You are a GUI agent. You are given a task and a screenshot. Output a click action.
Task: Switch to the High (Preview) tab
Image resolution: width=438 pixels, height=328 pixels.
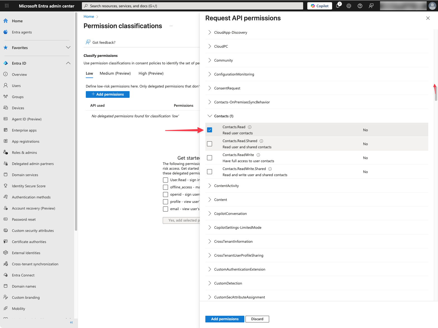[x=151, y=73]
